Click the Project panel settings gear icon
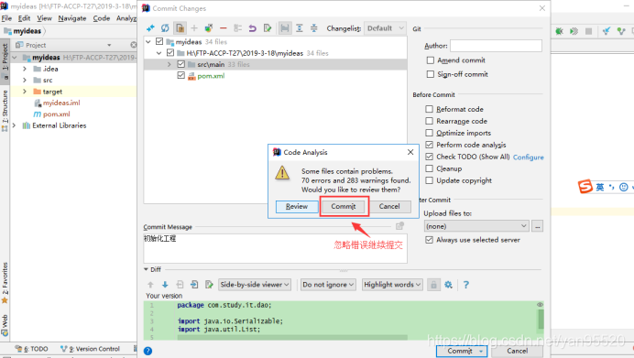 pos(134,45)
